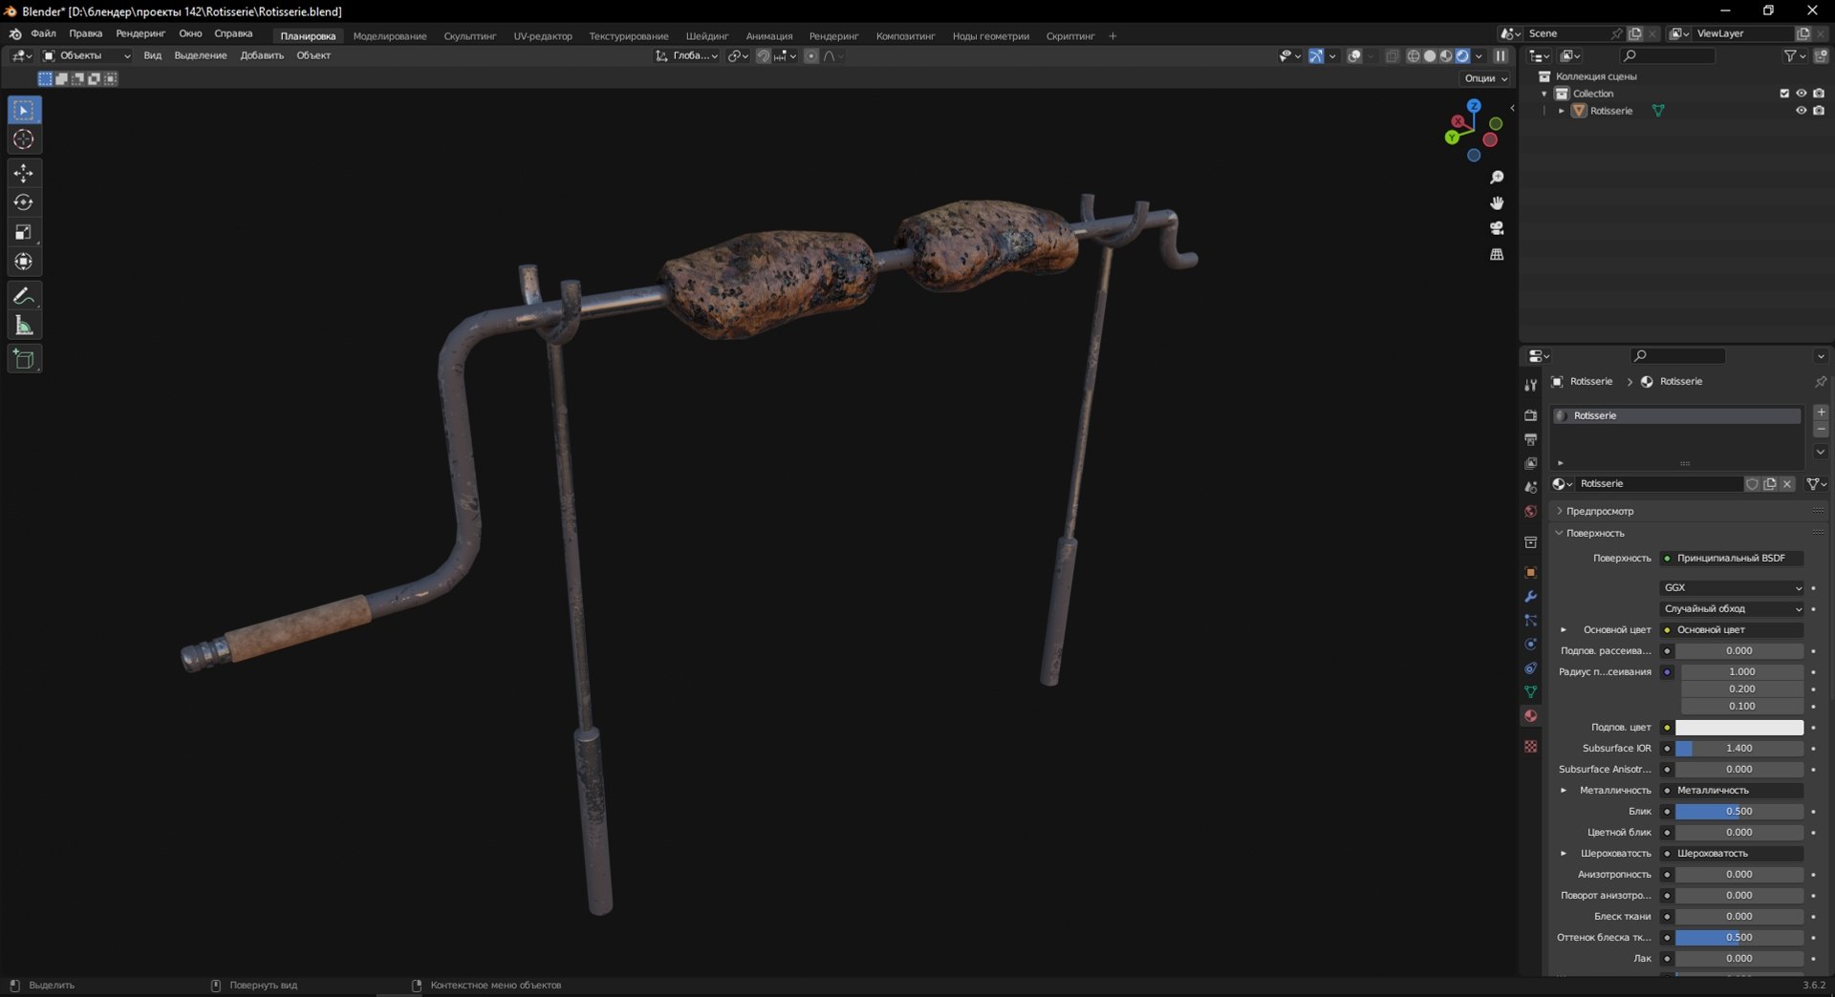The height and width of the screenshot is (997, 1835).
Task: Select the Annotate tool
Action: click(24, 296)
